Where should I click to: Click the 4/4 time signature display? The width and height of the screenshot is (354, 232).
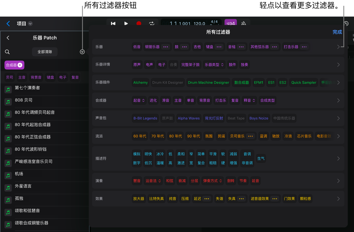click(214, 22)
